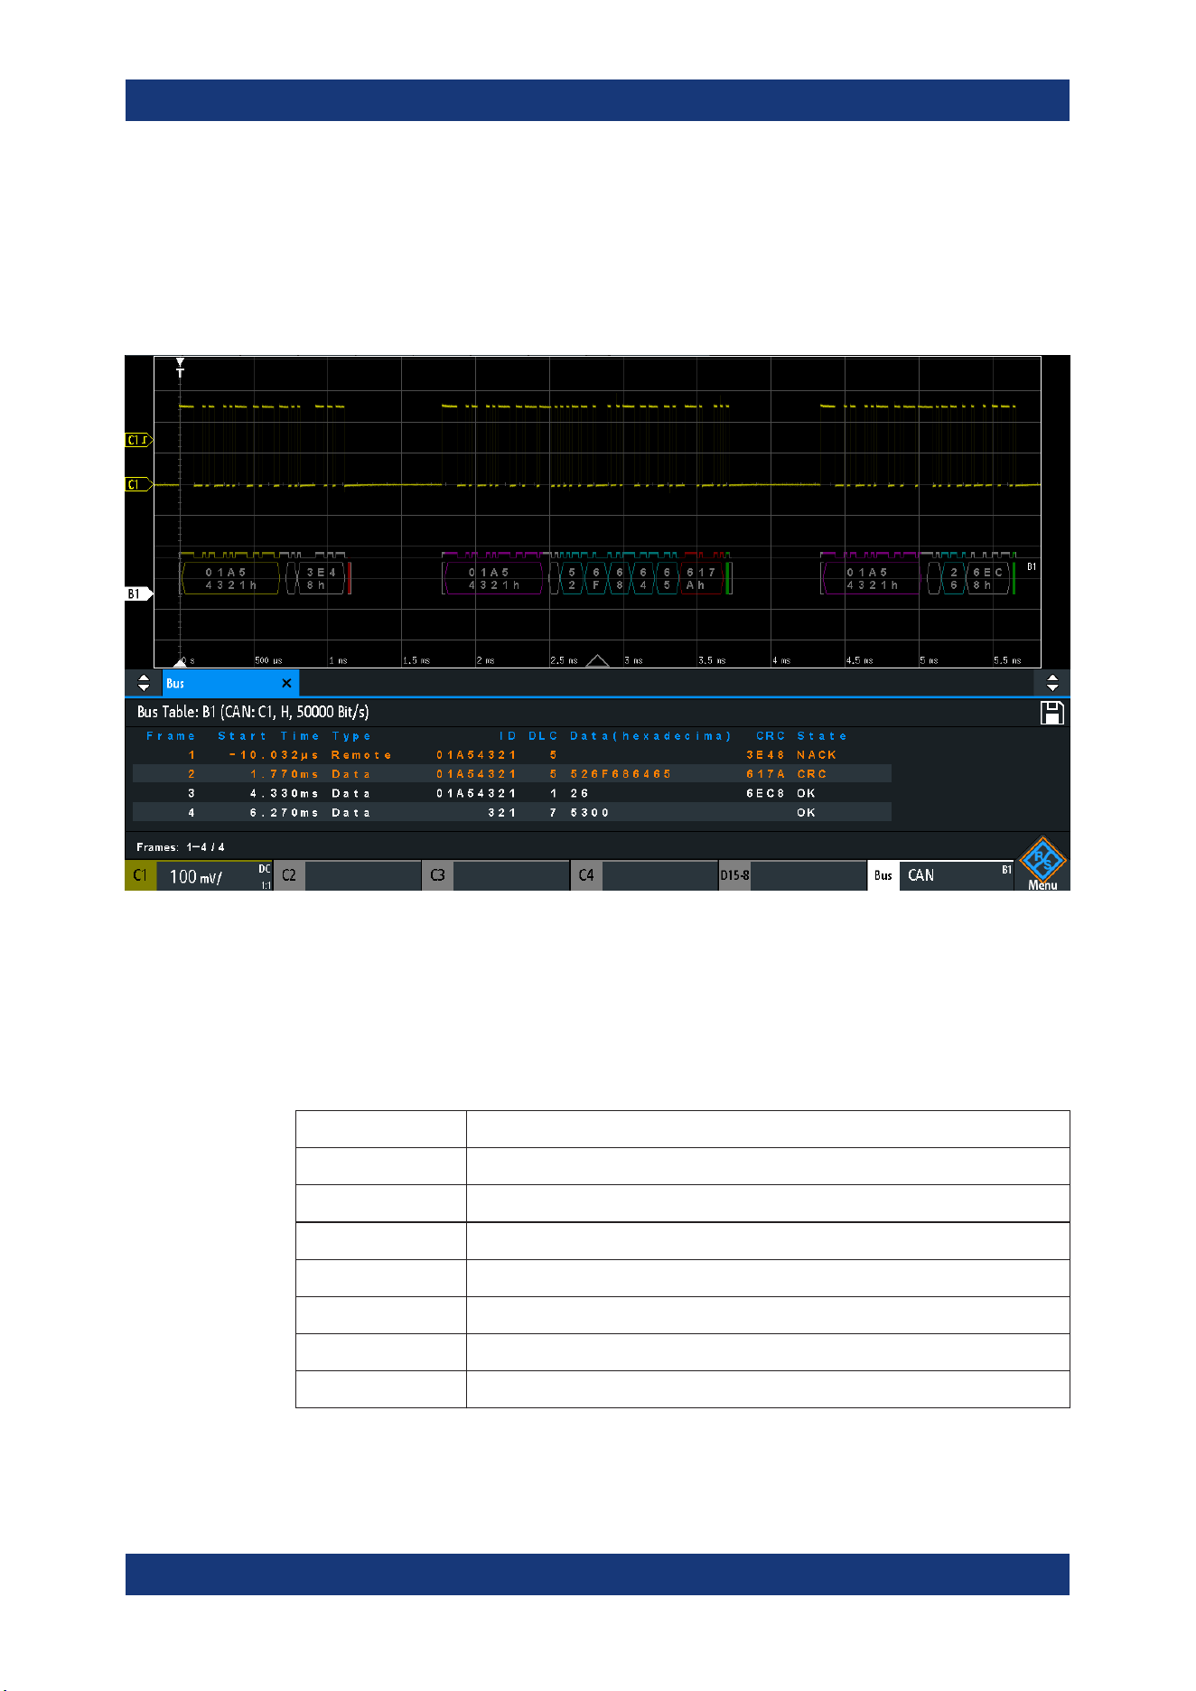
Task: Click the State column header
Action: (x=822, y=736)
